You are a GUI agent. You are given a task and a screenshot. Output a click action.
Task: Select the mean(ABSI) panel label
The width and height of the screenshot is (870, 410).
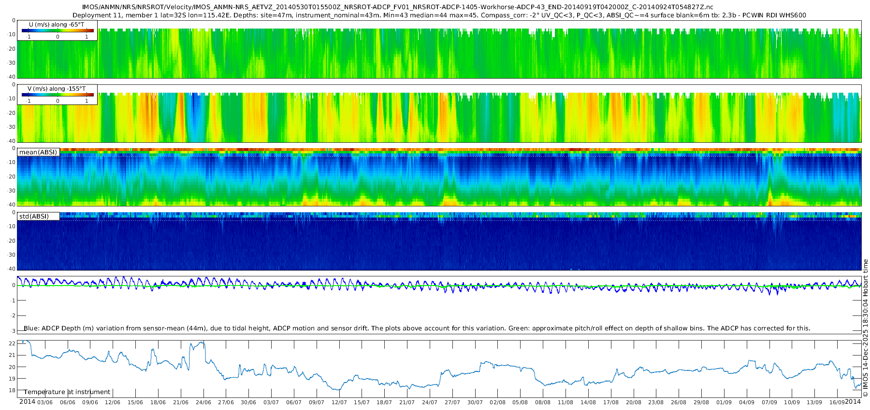coord(38,152)
